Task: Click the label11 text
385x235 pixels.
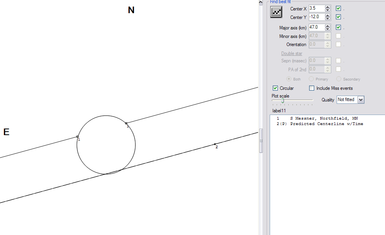Action: 279,110
